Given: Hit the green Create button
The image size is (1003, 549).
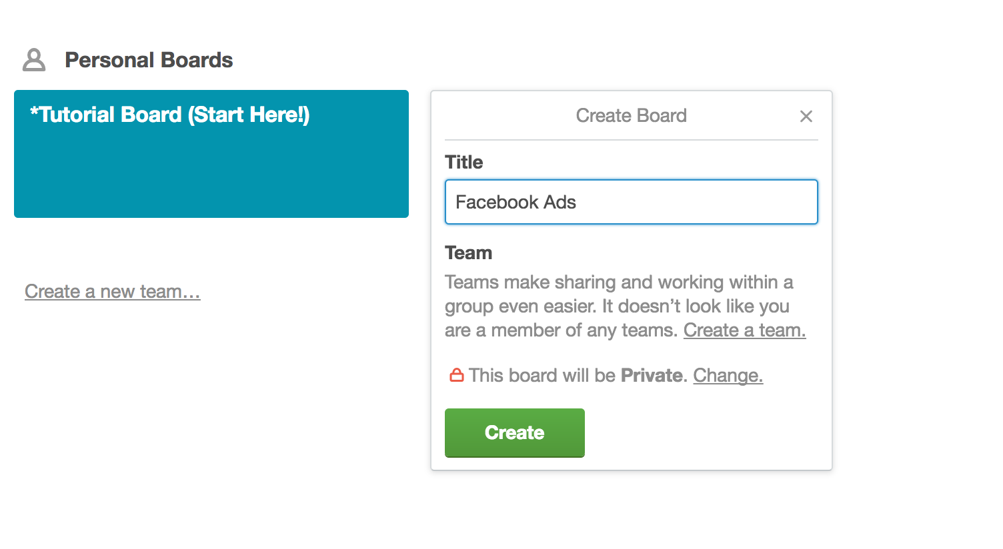Looking at the screenshot, I should (x=515, y=433).
